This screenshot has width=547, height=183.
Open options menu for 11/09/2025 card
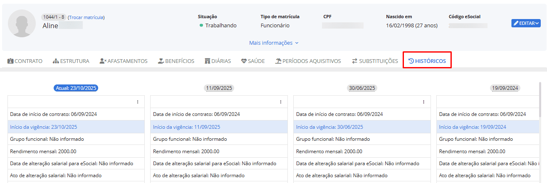pos(281,102)
